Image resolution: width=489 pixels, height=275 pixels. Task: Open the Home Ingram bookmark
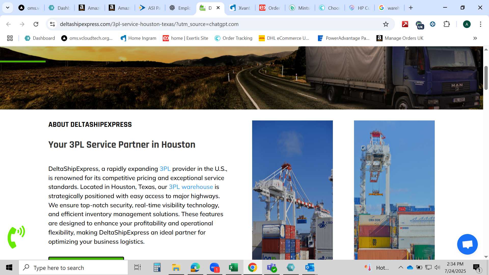(138, 38)
